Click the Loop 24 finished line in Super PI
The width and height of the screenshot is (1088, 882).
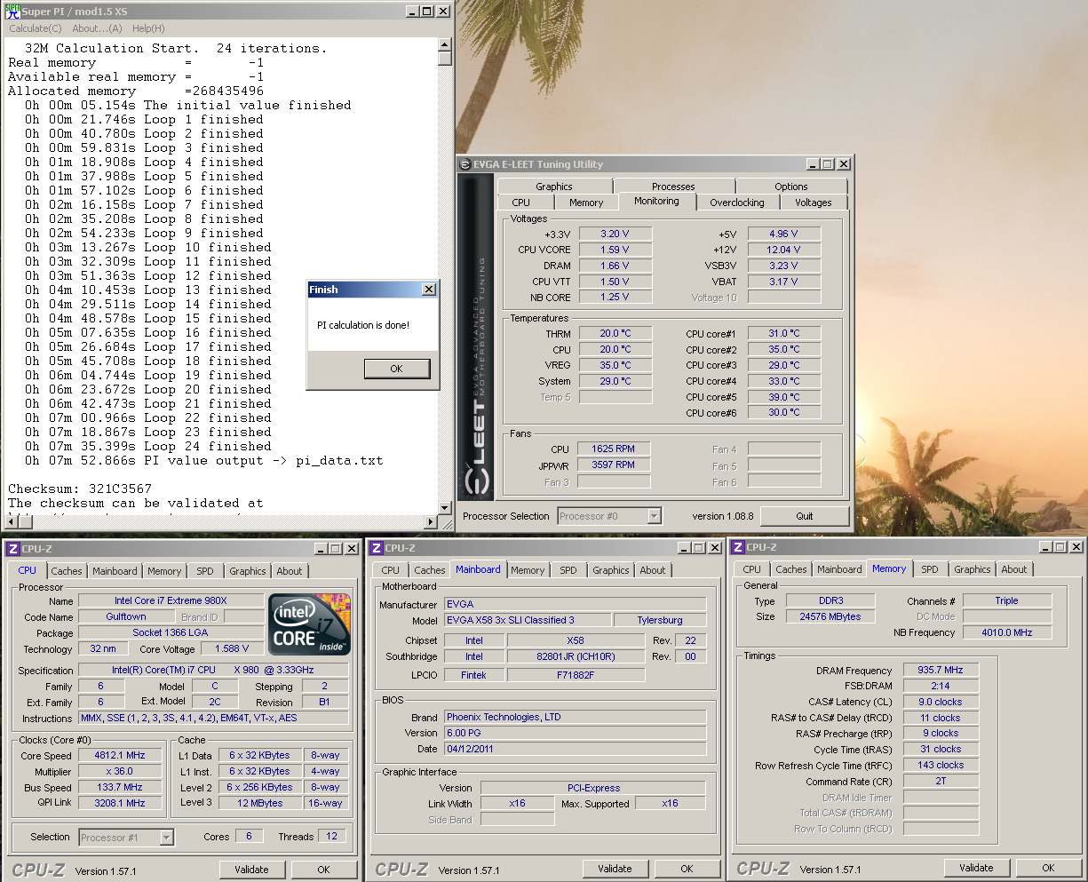click(x=148, y=446)
